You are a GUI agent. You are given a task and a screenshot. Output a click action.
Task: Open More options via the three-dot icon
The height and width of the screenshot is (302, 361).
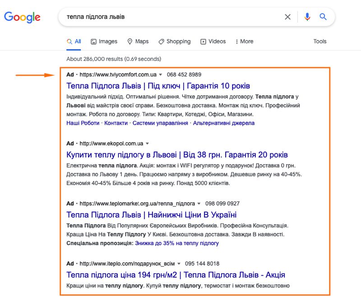(x=236, y=41)
